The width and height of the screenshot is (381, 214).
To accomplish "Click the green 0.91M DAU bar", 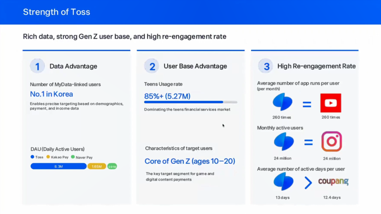I will pos(112,166).
